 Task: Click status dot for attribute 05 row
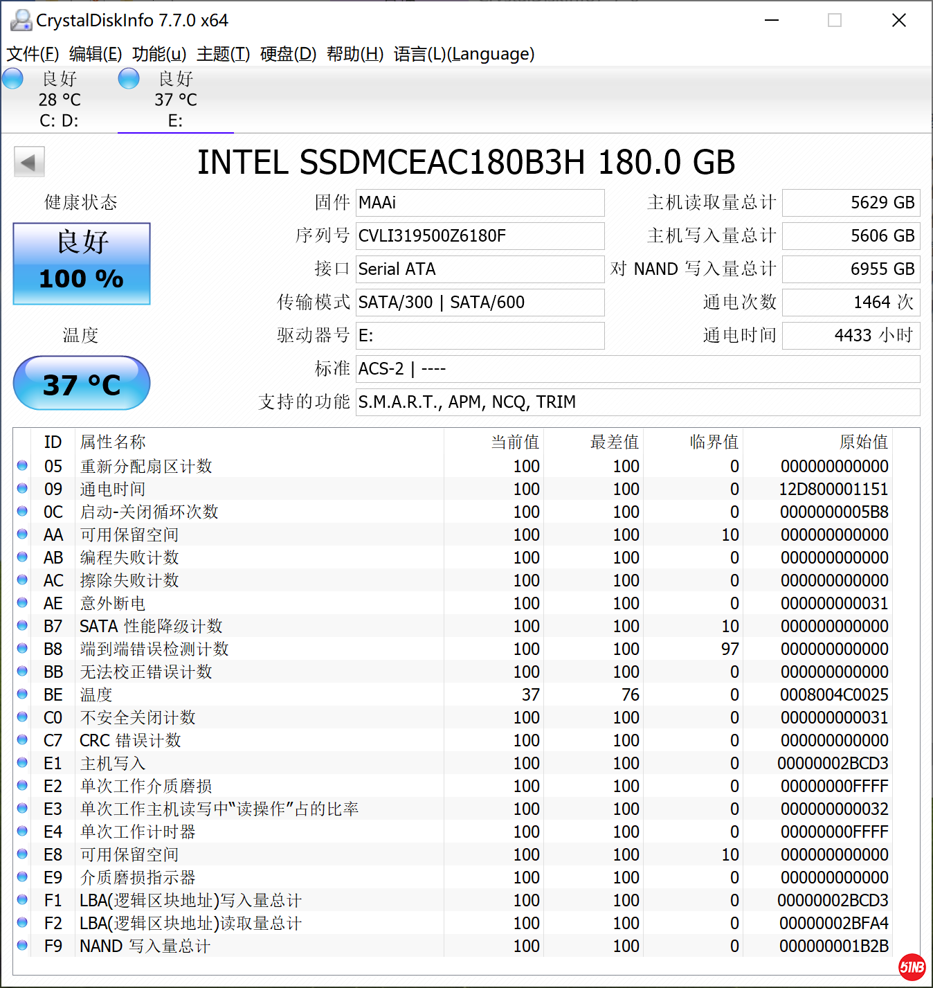pyautogui.click(x=22, y=466)
